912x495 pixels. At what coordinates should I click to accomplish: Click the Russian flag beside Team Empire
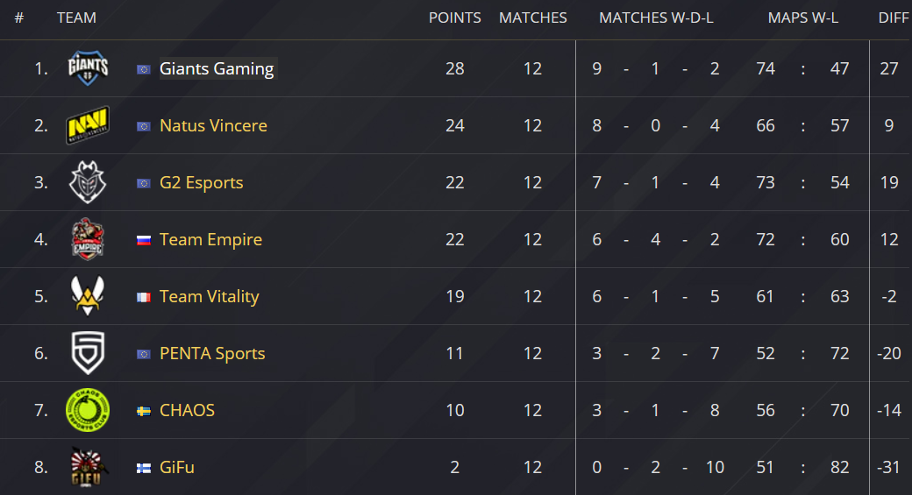[144, 239]
